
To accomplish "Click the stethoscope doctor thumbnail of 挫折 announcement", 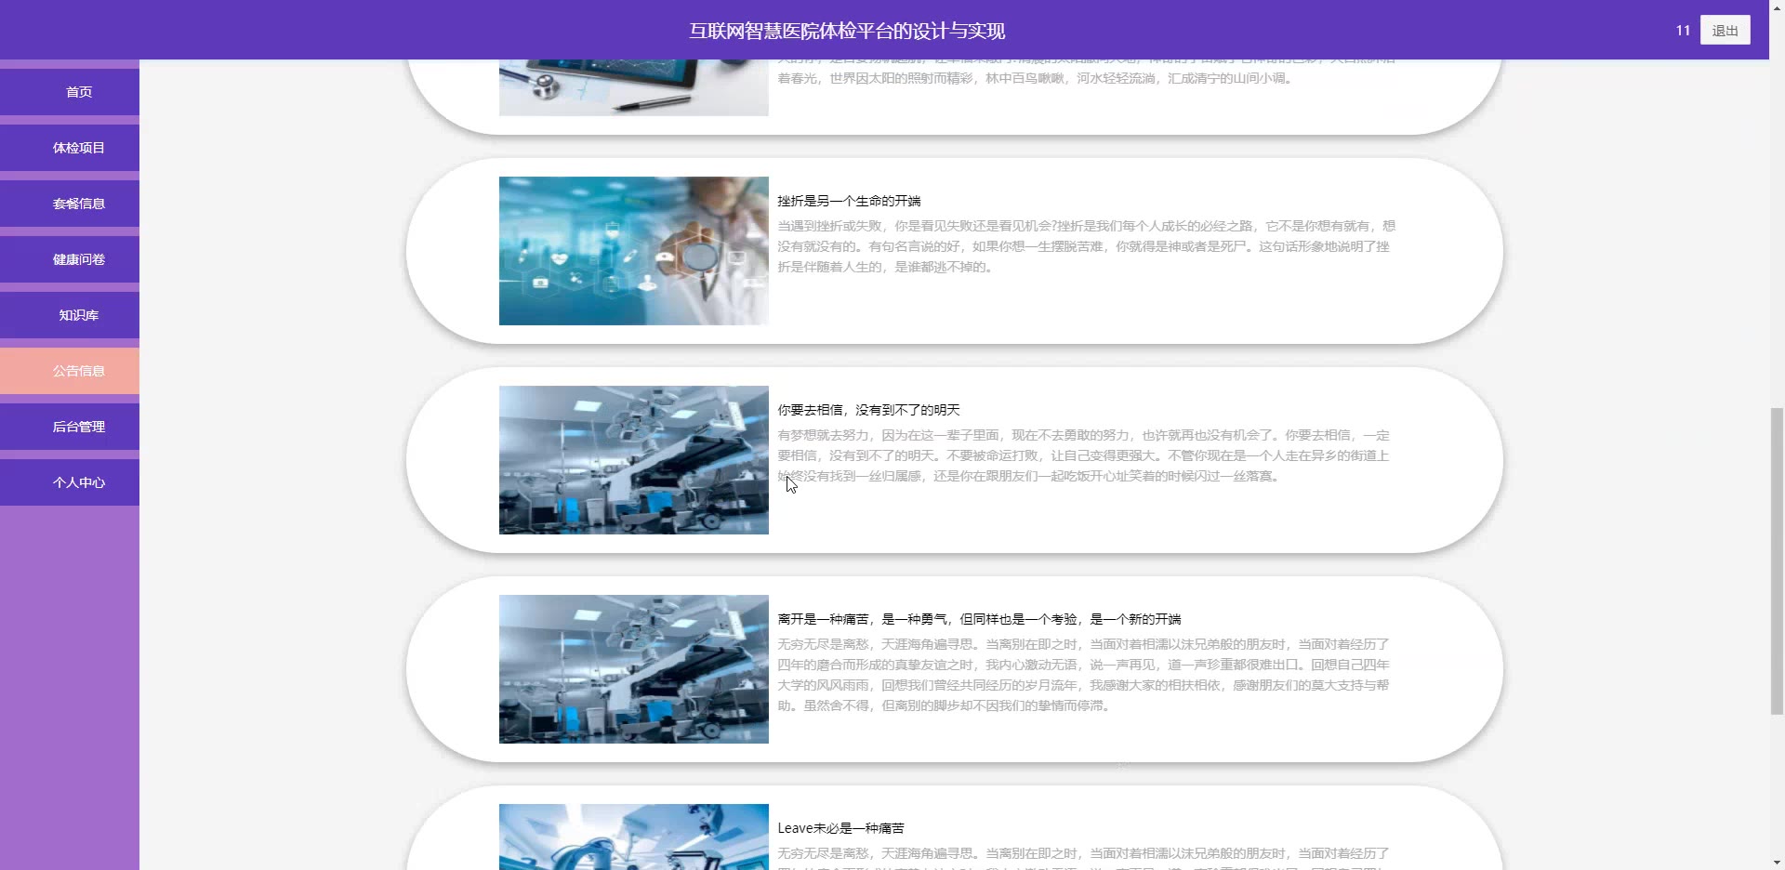I will [x=634, y=251].
